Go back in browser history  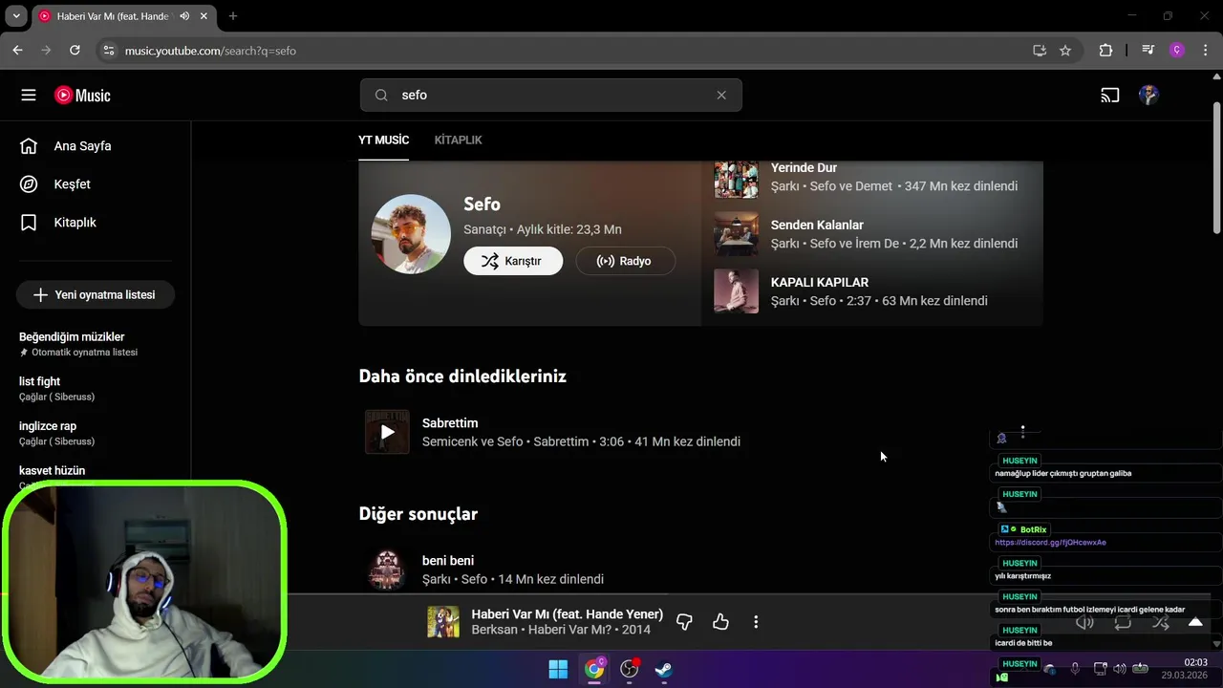click(17, 51)
